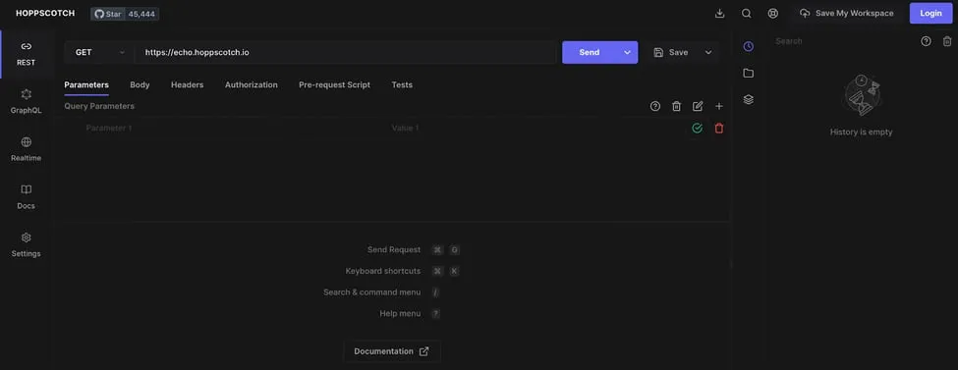The height and width of the screenshot is (370, 958).
Task: Click the G key hint badge
Action: click(455, 249)
